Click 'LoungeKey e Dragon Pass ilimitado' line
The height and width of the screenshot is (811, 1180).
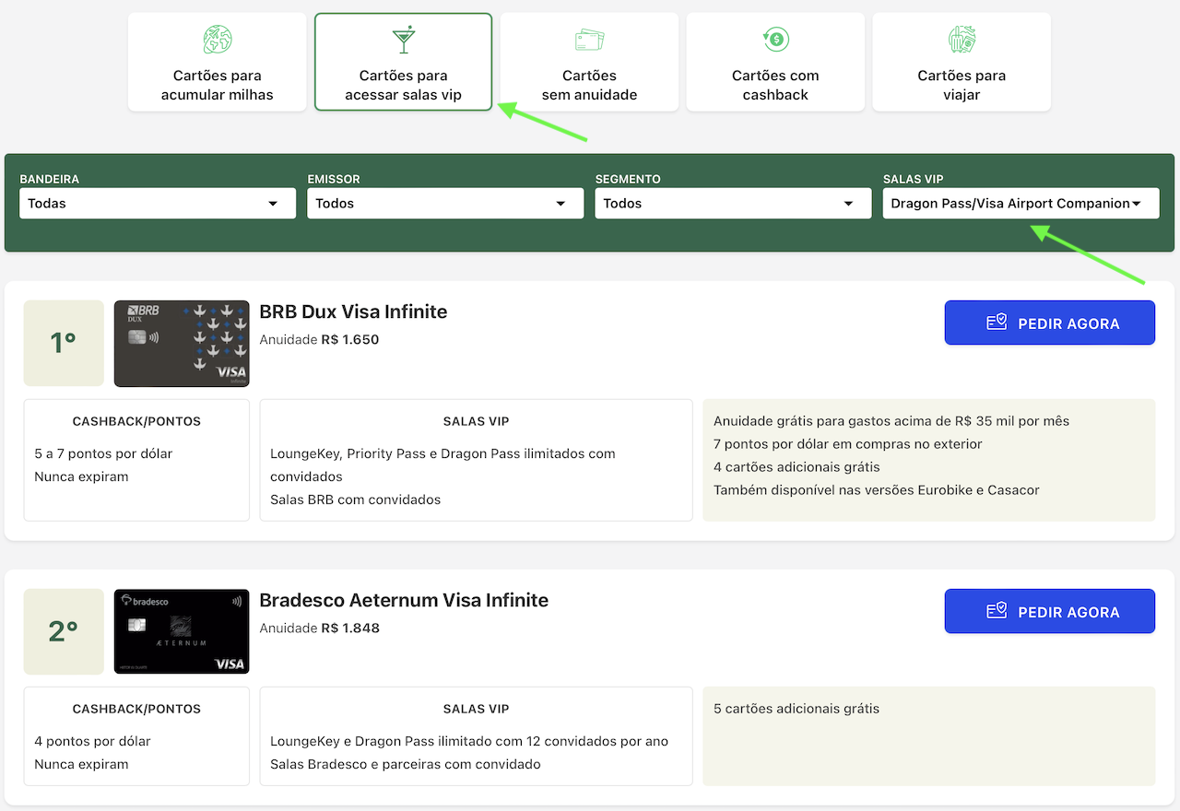(469, 741)
